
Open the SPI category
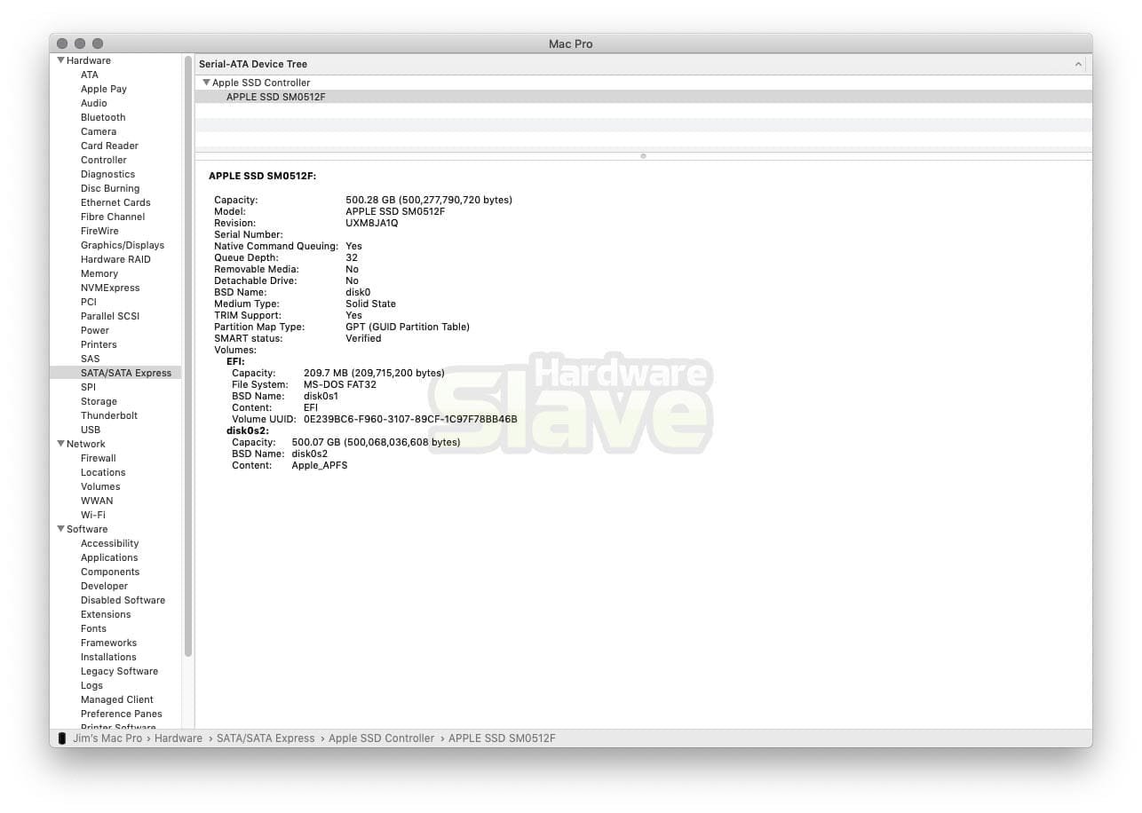(x=88, y=387)
